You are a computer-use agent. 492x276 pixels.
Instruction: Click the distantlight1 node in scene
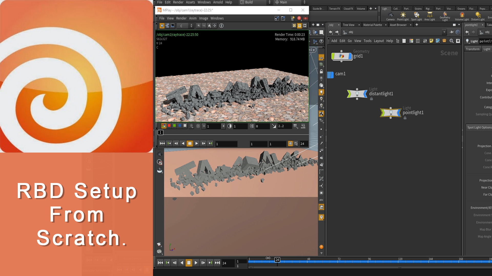[357, 94]
